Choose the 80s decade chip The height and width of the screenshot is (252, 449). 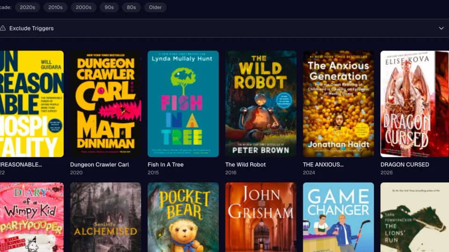pyautogui.click(x=131, y=7)
